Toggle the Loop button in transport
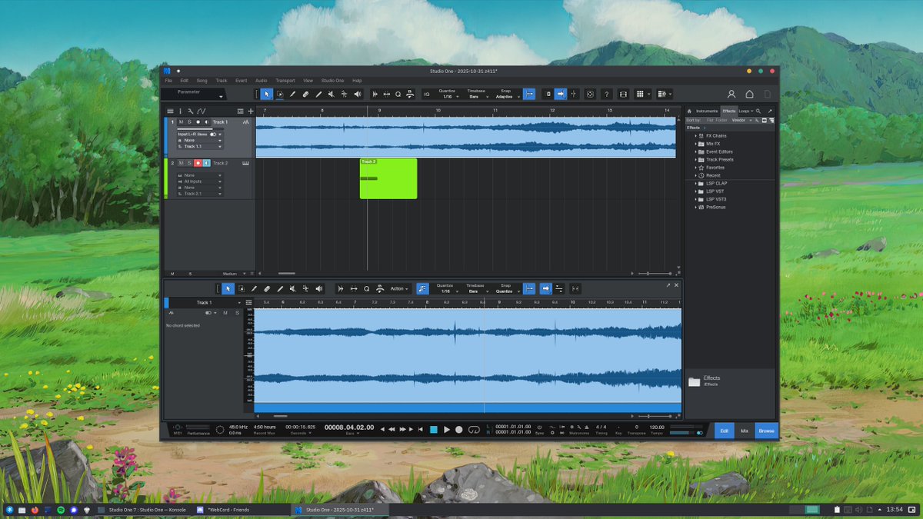923x519 pixels. pyautogui.click(x=474, y=430)
